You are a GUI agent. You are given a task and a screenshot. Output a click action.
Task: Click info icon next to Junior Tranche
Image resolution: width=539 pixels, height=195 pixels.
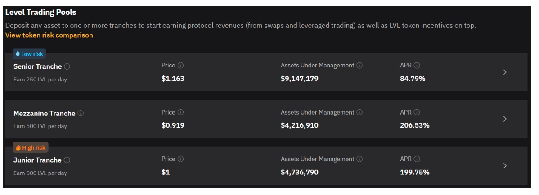(67, 160)
